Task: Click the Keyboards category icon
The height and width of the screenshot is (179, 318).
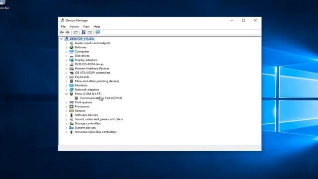Action: (x=72, y=77)
